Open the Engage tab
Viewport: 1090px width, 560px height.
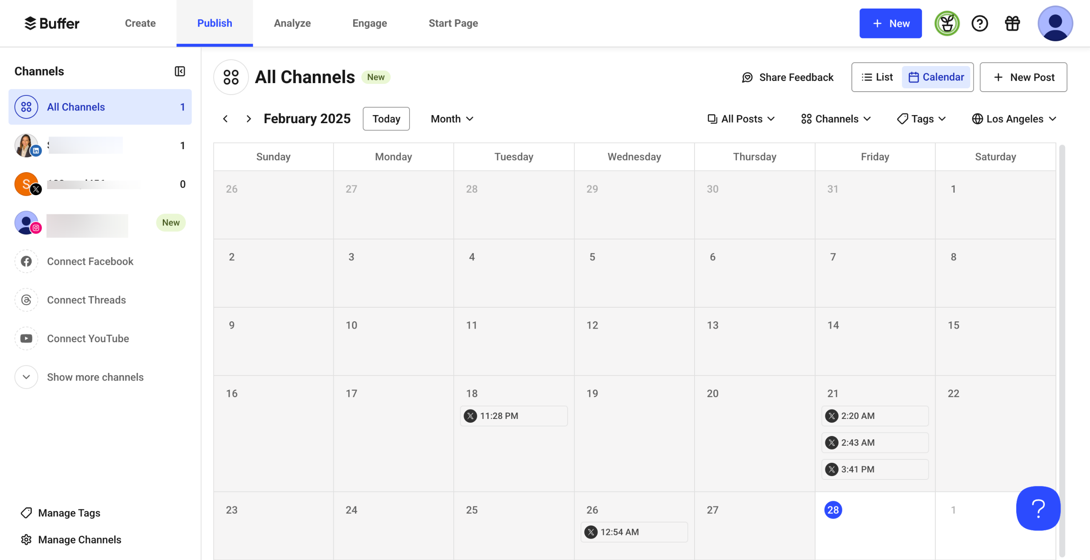coord(369,23)
